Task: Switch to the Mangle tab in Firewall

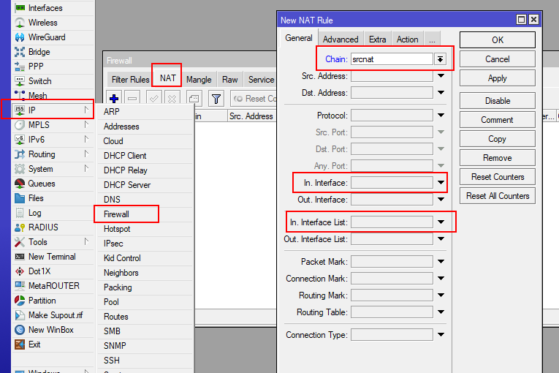Action: click(199, 80)
